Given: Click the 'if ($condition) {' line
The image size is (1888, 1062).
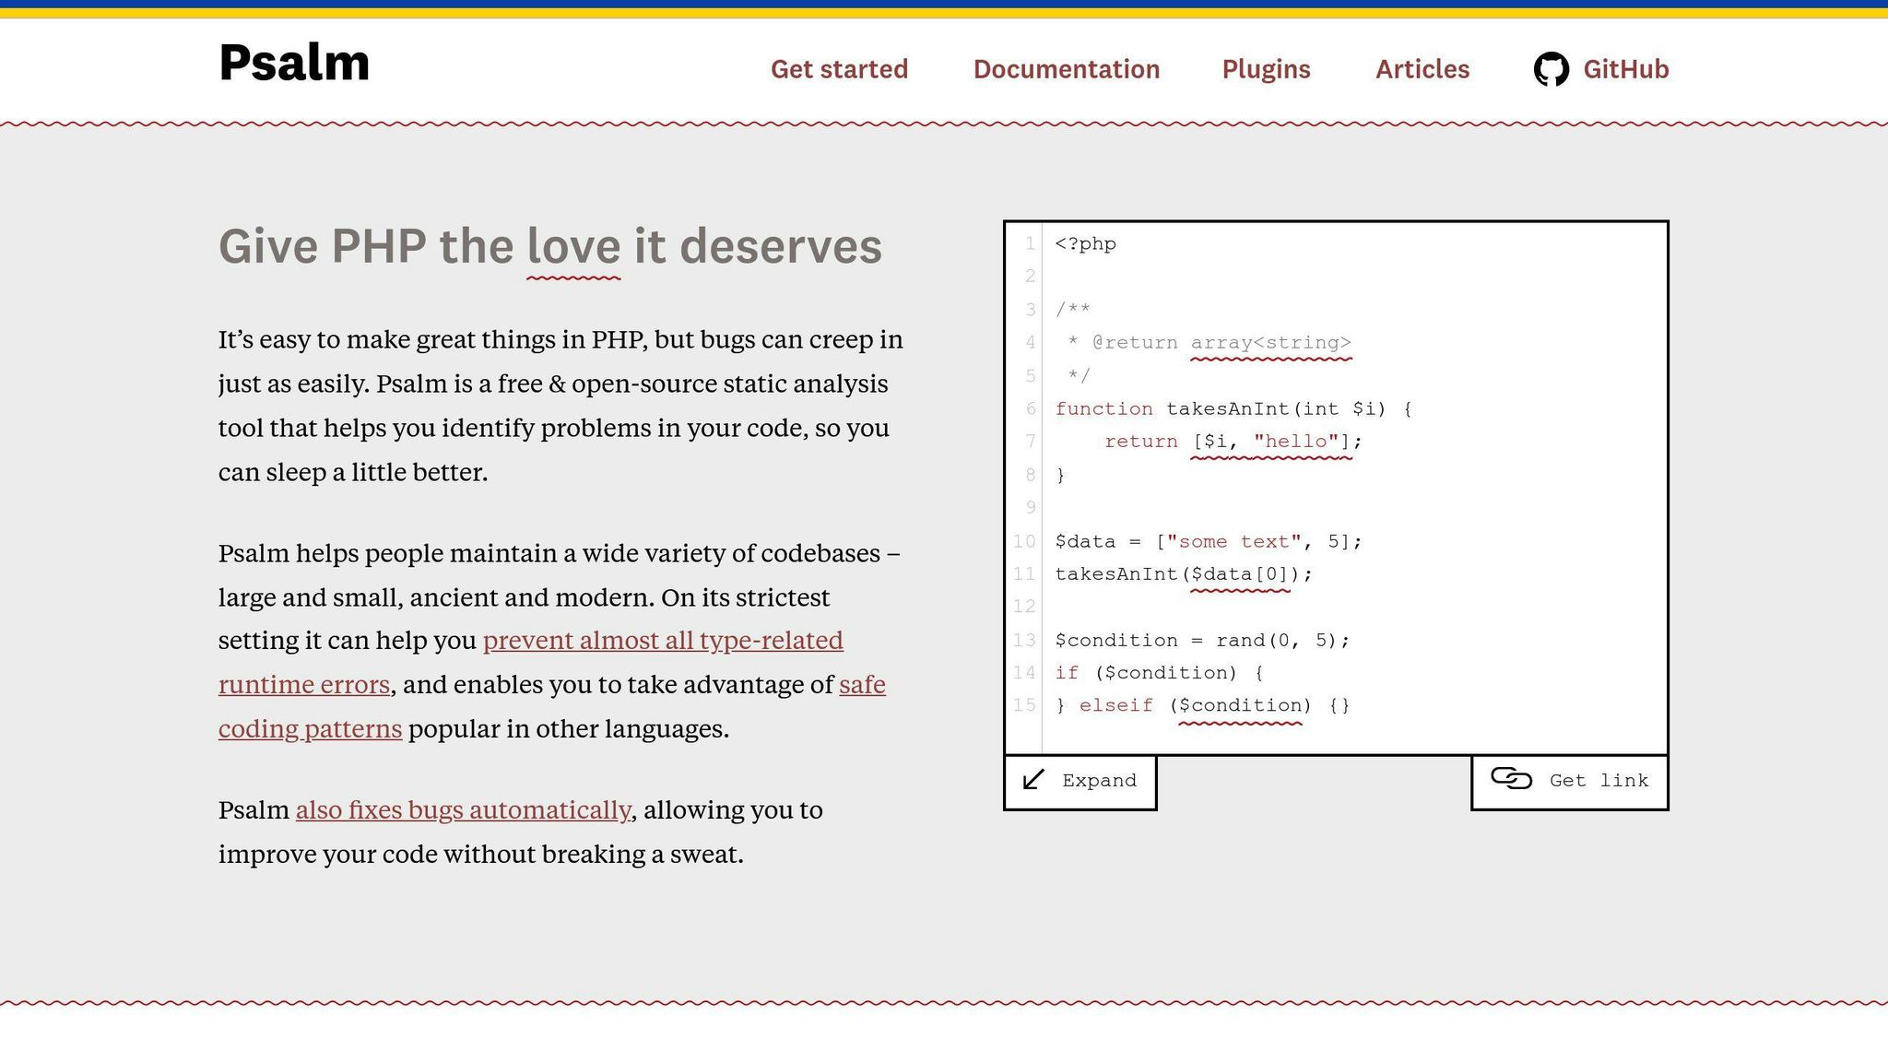Looking at the screenshot, I should click(1159, 673).
